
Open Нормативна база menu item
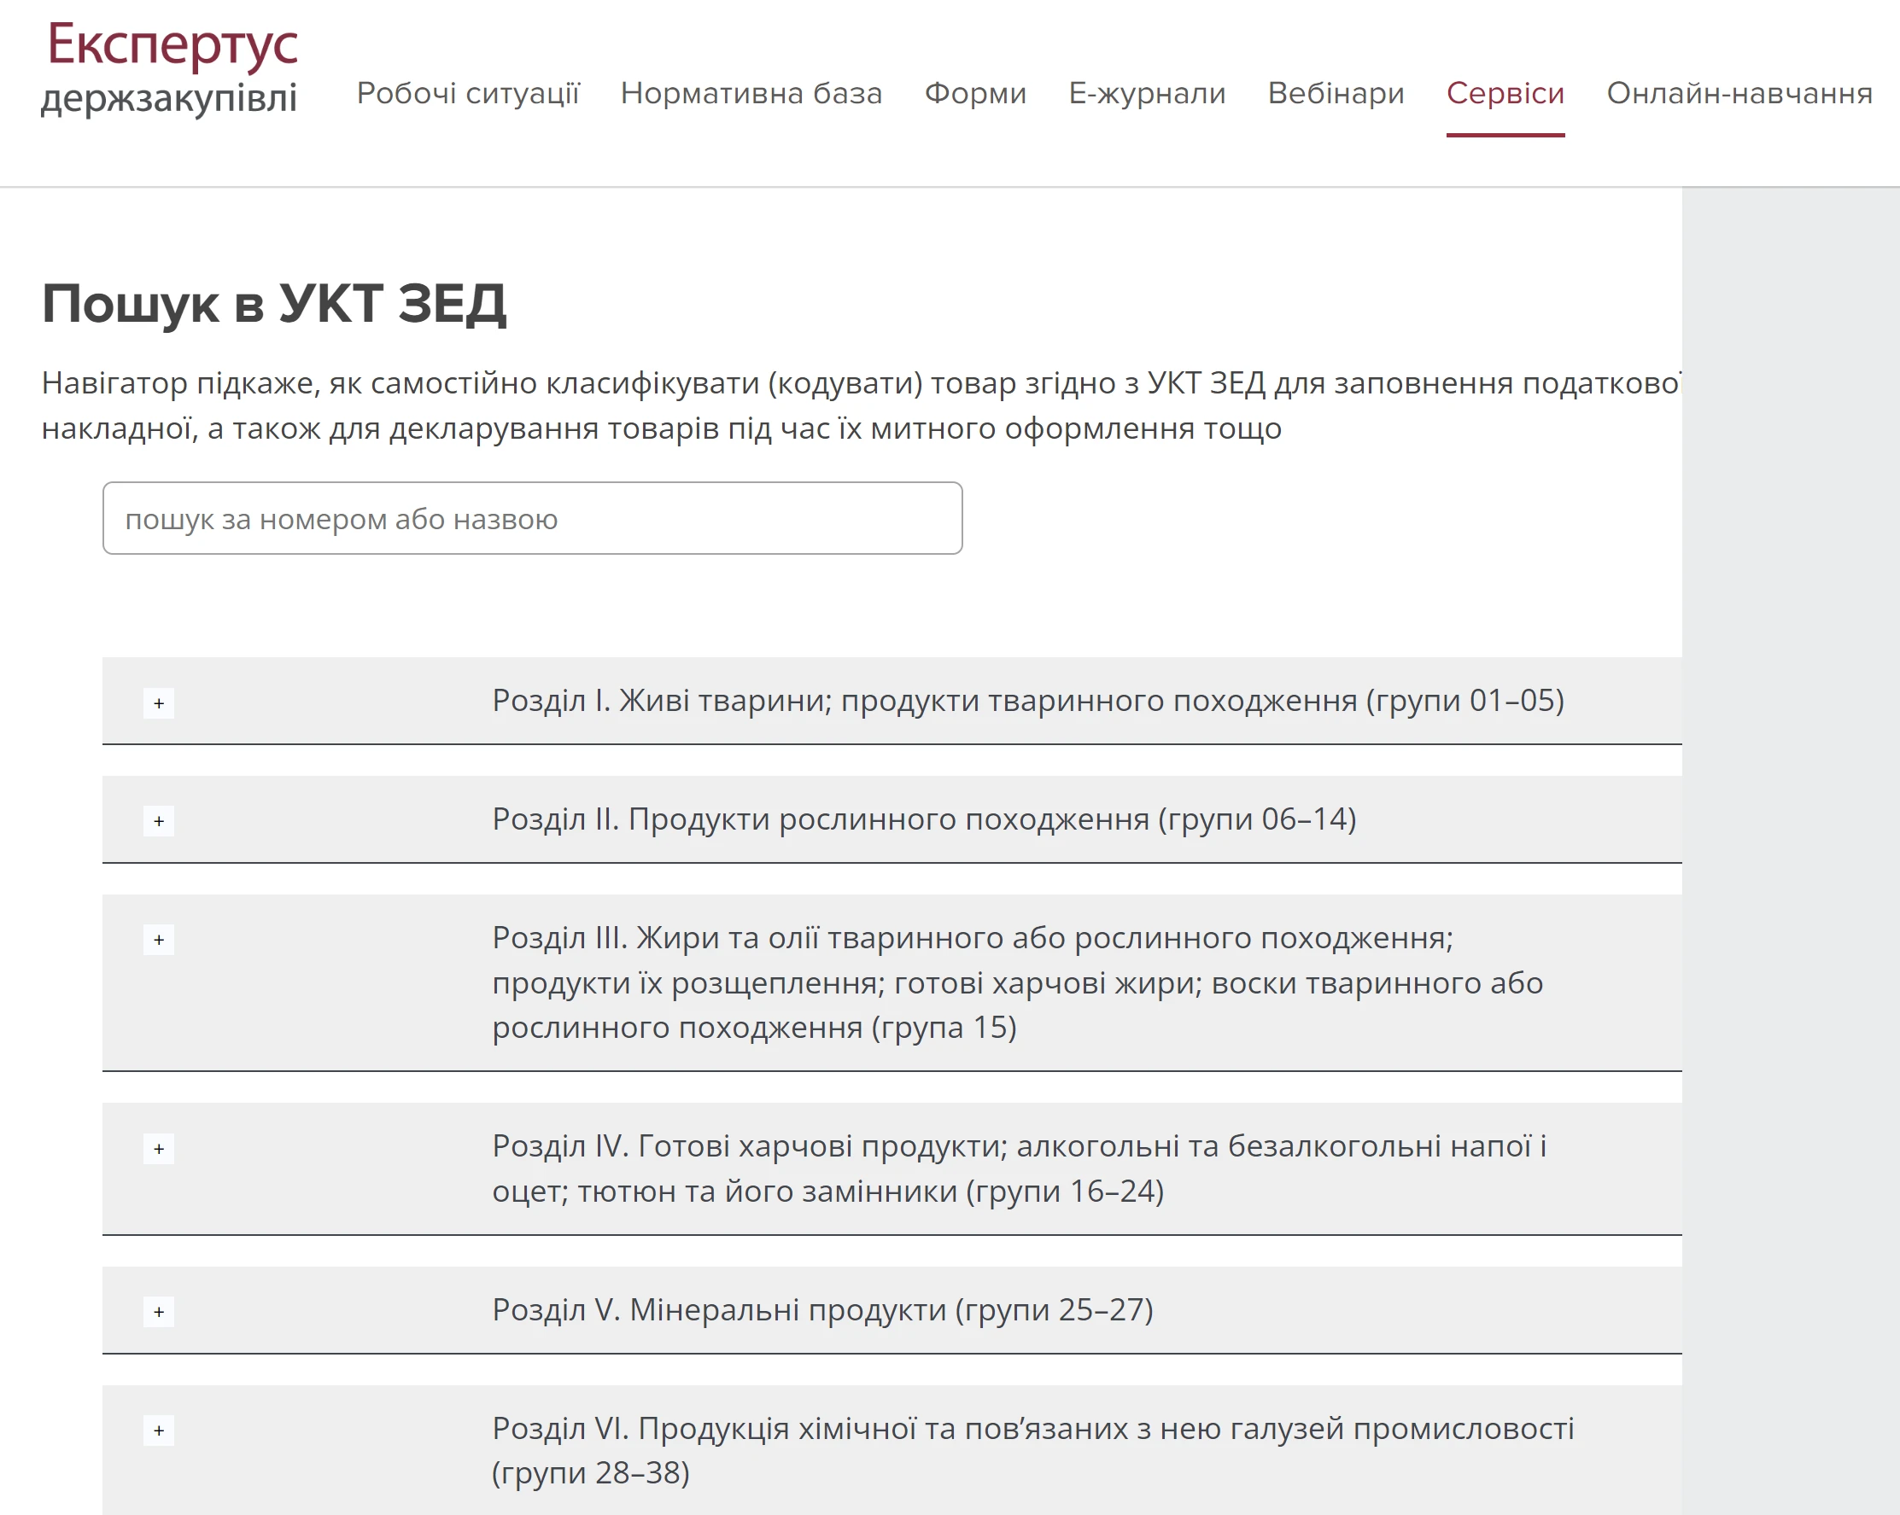point(751,93)
